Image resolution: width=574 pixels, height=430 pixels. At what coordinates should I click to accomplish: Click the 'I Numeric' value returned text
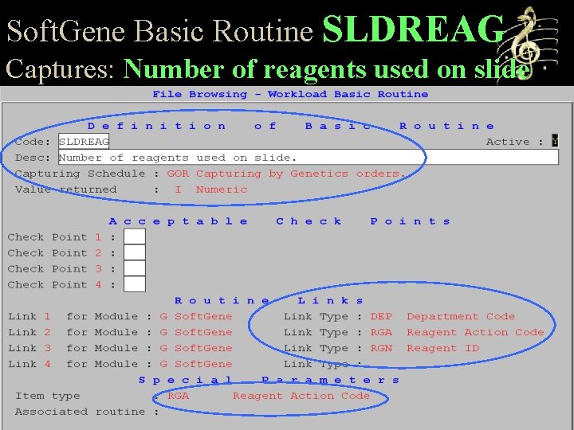pos(210,190)
